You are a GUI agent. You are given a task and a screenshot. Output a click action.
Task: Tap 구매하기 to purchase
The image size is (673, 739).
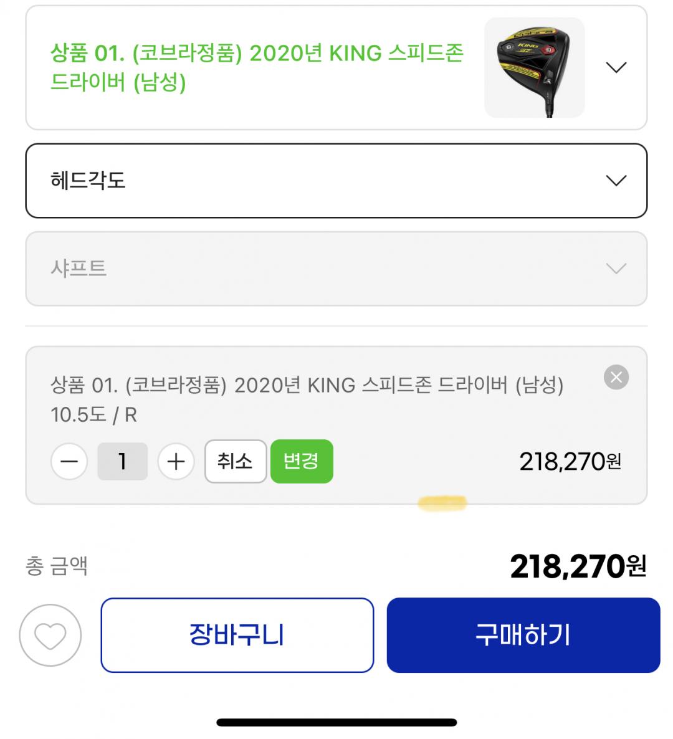523,636
